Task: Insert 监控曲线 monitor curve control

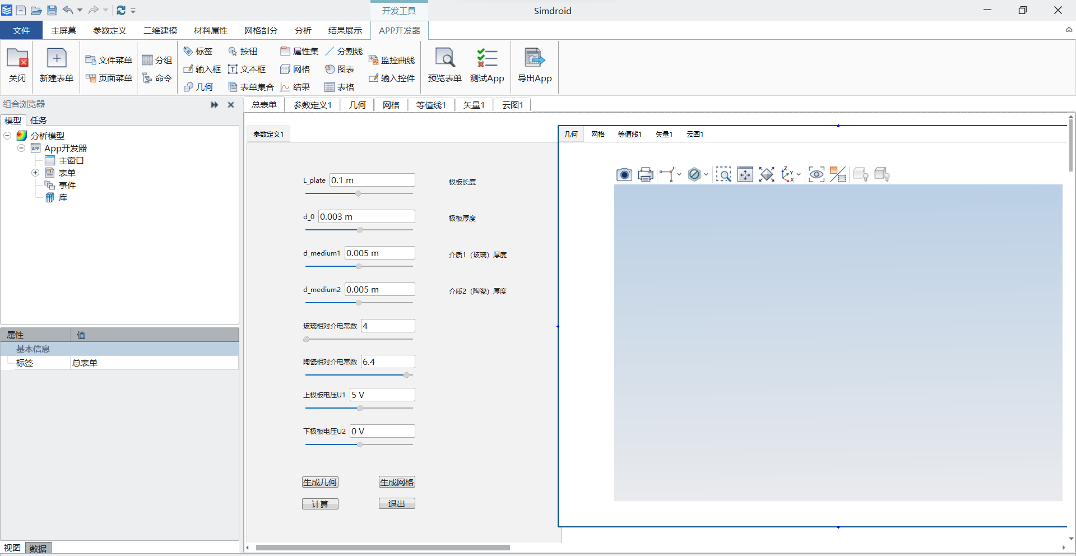Action: pos(392,60)
